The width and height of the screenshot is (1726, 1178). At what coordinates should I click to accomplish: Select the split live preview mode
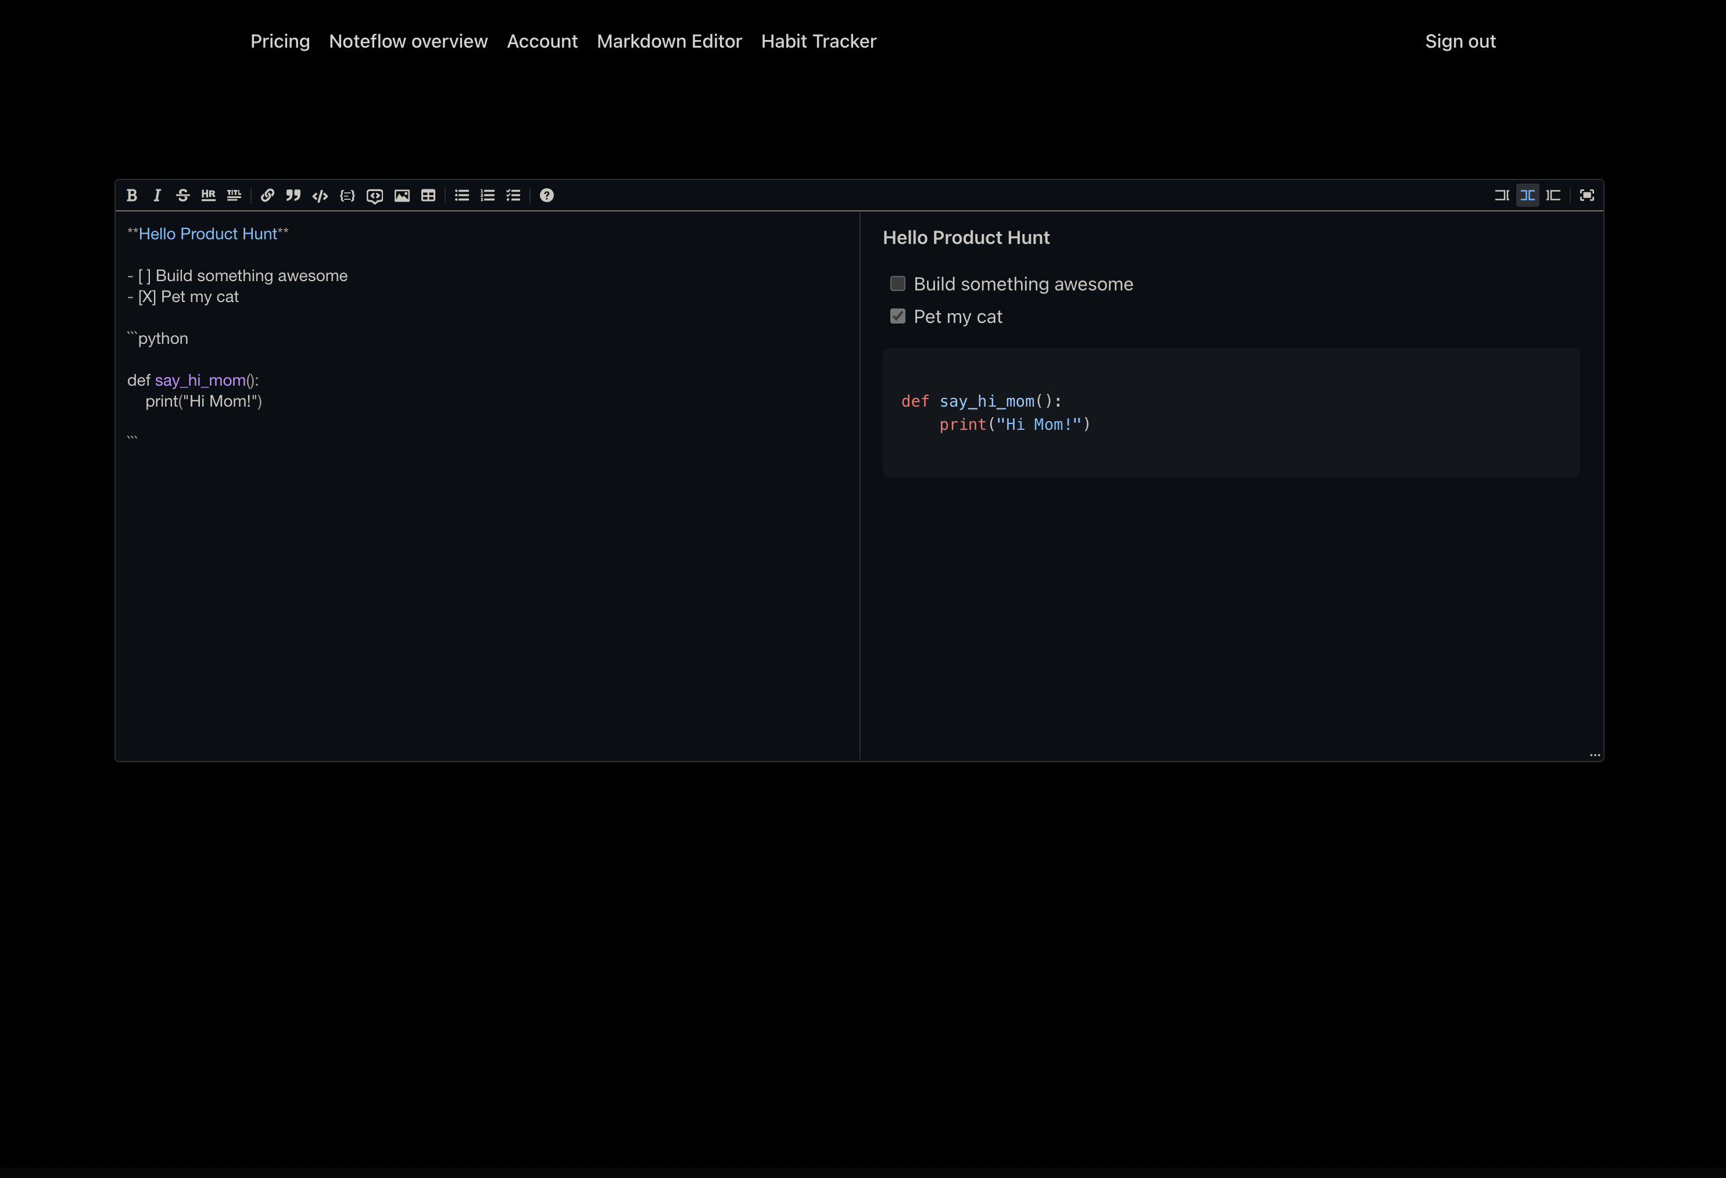coord(1528,195)
